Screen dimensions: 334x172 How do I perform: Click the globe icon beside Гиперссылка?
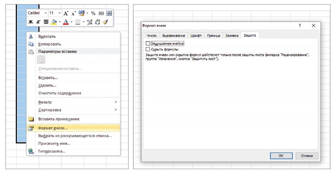[31, 151]
